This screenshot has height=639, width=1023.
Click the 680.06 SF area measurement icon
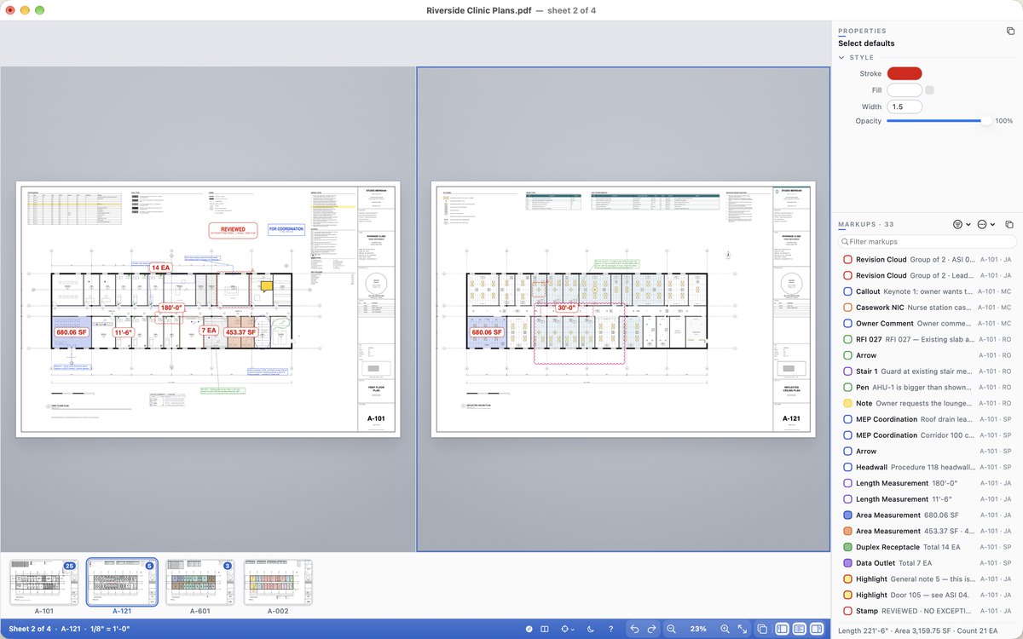pos(847,515)
